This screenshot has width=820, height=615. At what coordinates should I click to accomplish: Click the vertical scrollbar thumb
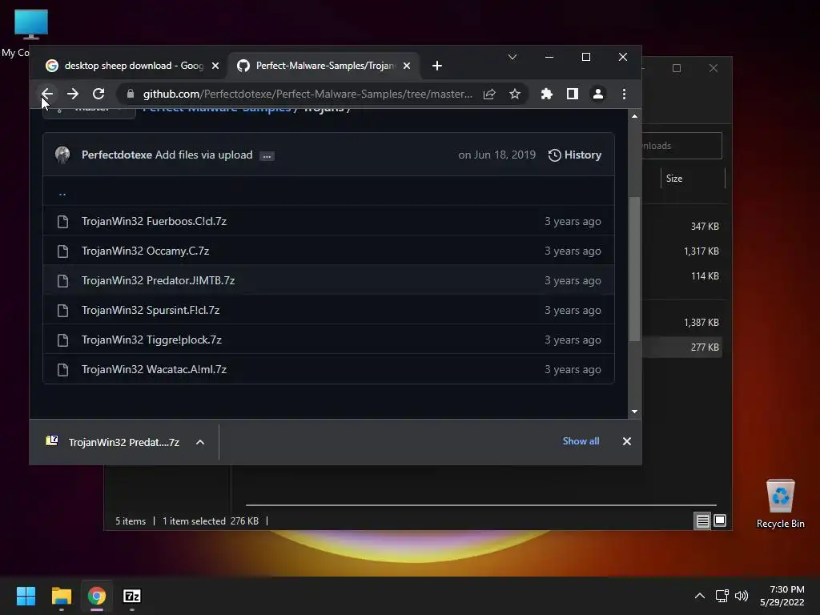pyautogui.click(x=634, y=269)
